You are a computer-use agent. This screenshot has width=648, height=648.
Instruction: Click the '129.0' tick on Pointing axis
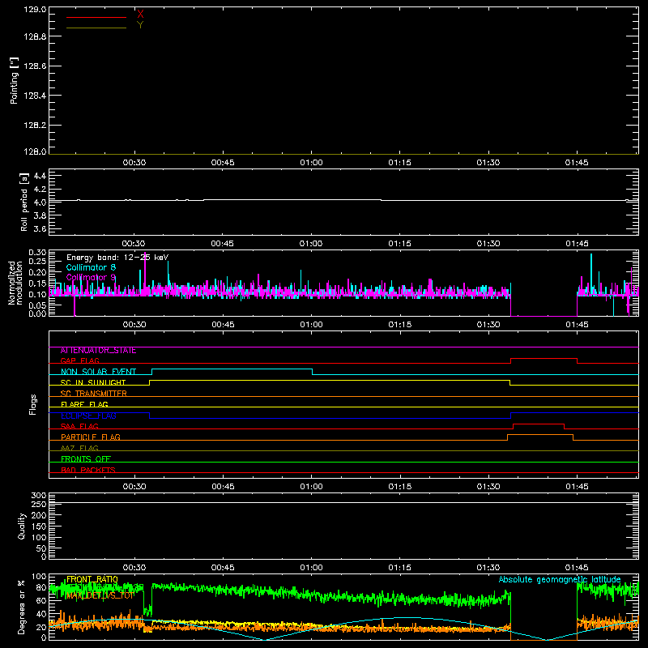point(35,10)
